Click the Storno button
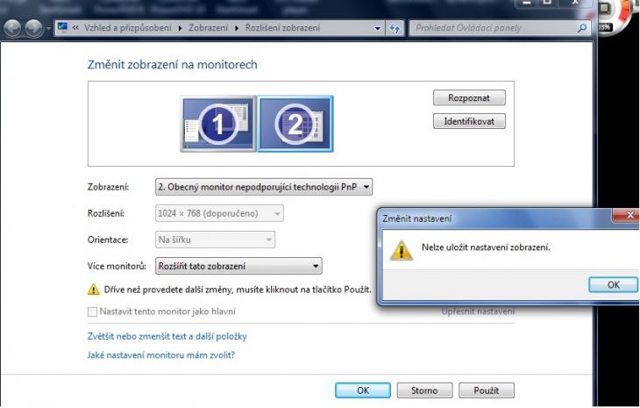This screenshot has width=640, height=408. pyautogui.click(x=424, y=390)
